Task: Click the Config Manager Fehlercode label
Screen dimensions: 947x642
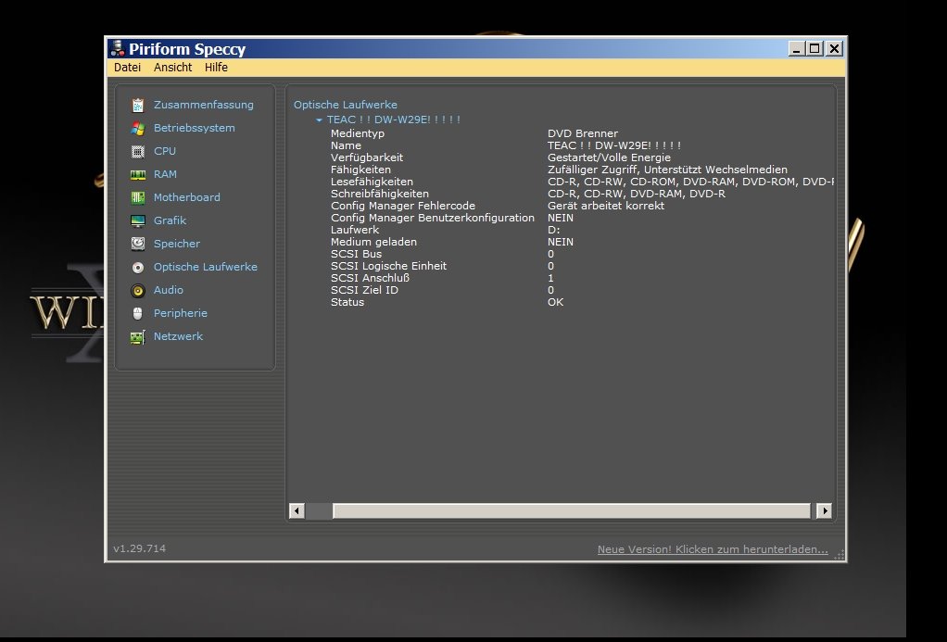Action: click(403, 206)
